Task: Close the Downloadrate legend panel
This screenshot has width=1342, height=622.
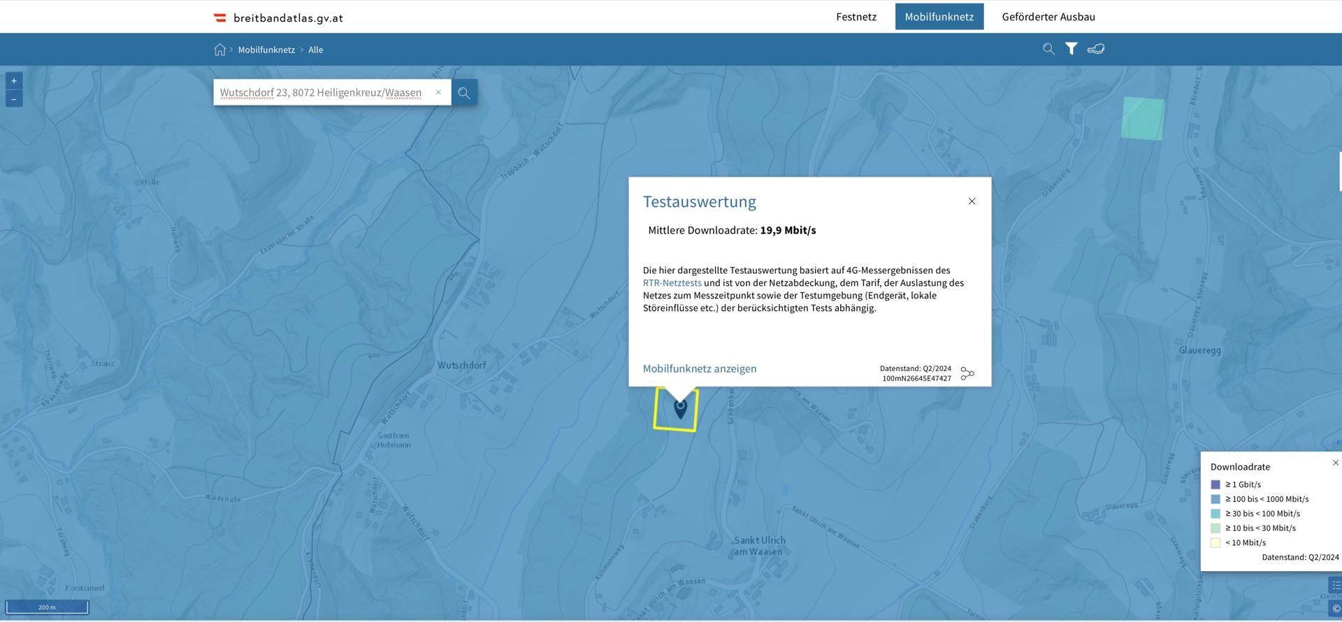Action: (1335, 463)
